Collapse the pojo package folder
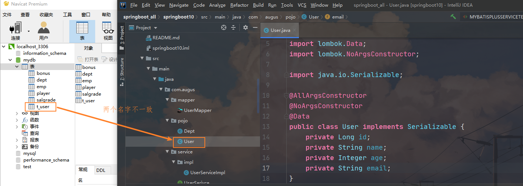The width and height of the screenshot is (523, 186). [168, 121]
